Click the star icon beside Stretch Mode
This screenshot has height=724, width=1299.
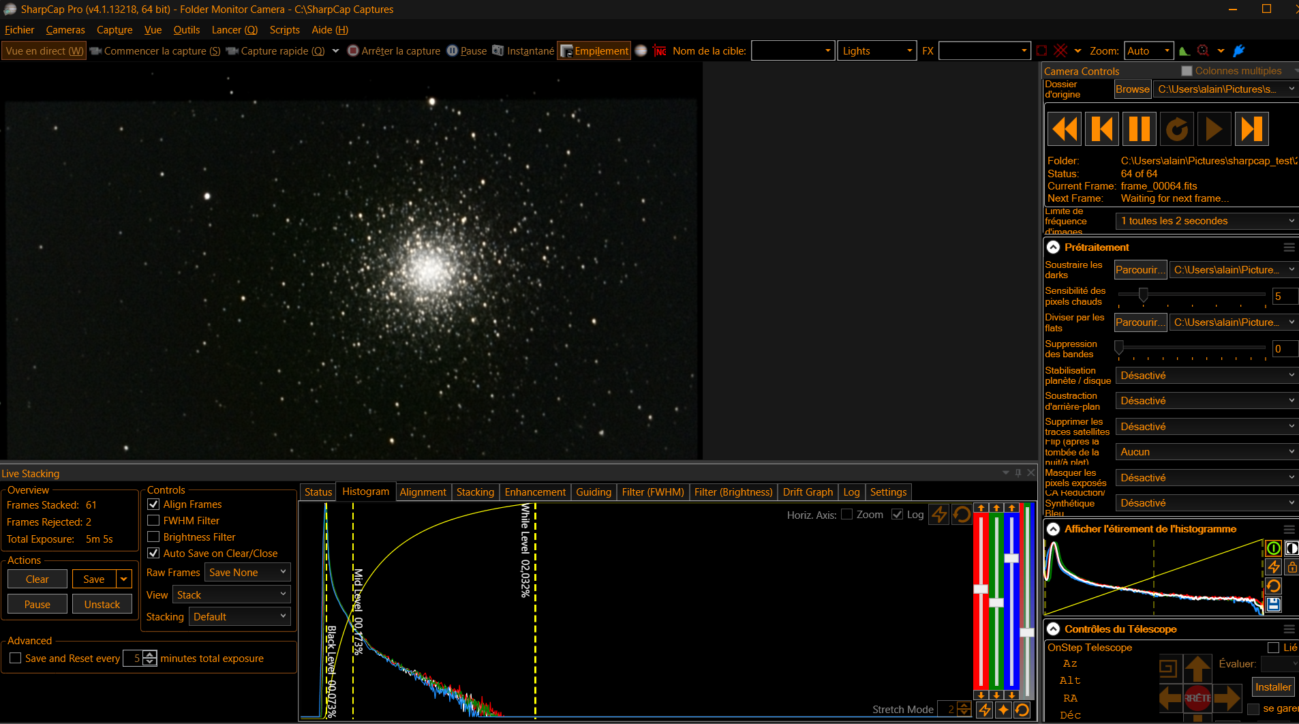(x=1003, y=710)
